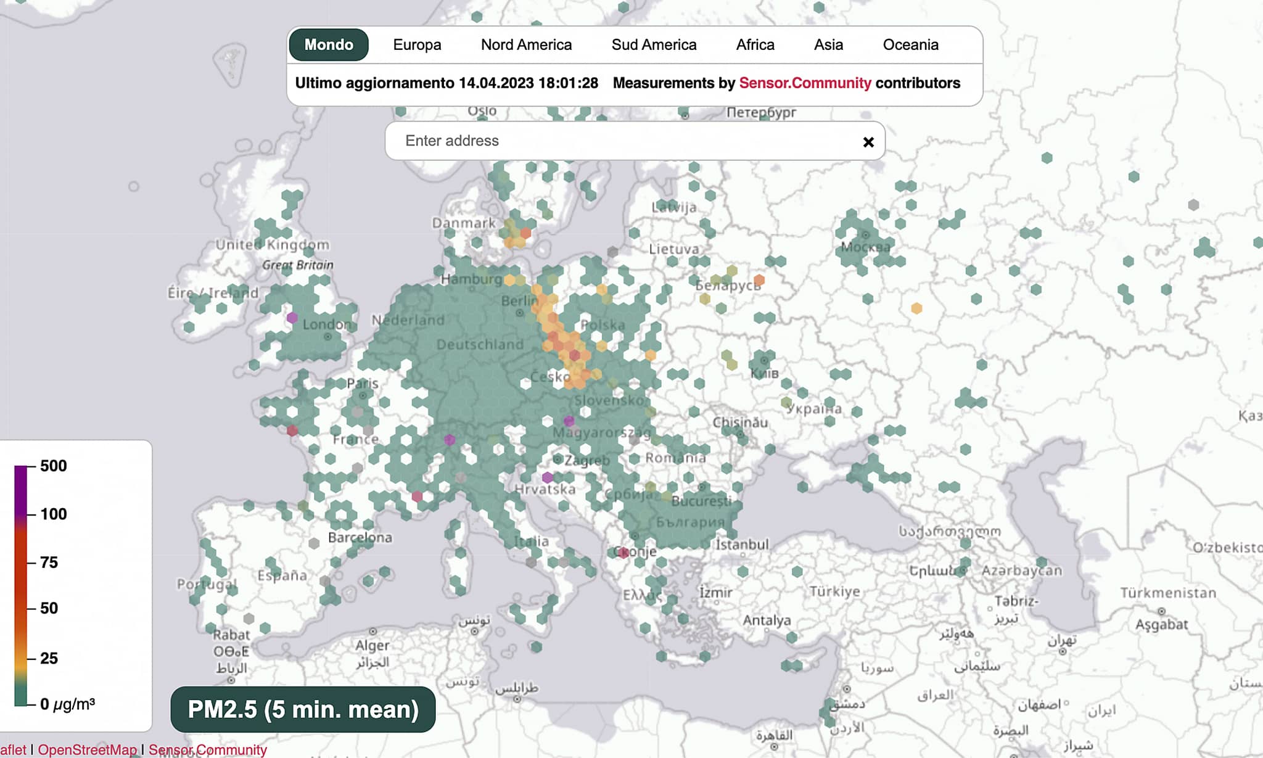The height and width of the screenshot is (758, 1263).
Task: Click the Africa region icon
Action: tap(754, 44)
